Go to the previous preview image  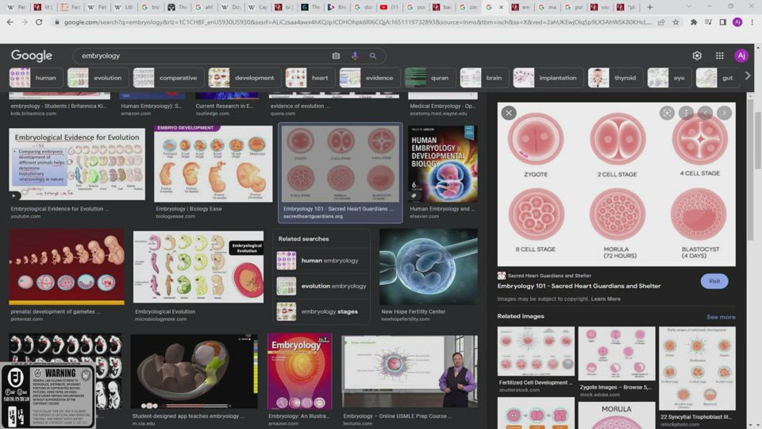pyautogui.click(x=705, y=113)
